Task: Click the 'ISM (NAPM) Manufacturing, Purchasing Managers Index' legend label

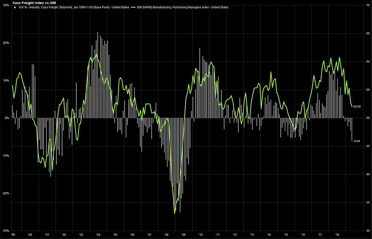Action: point(183,7)
